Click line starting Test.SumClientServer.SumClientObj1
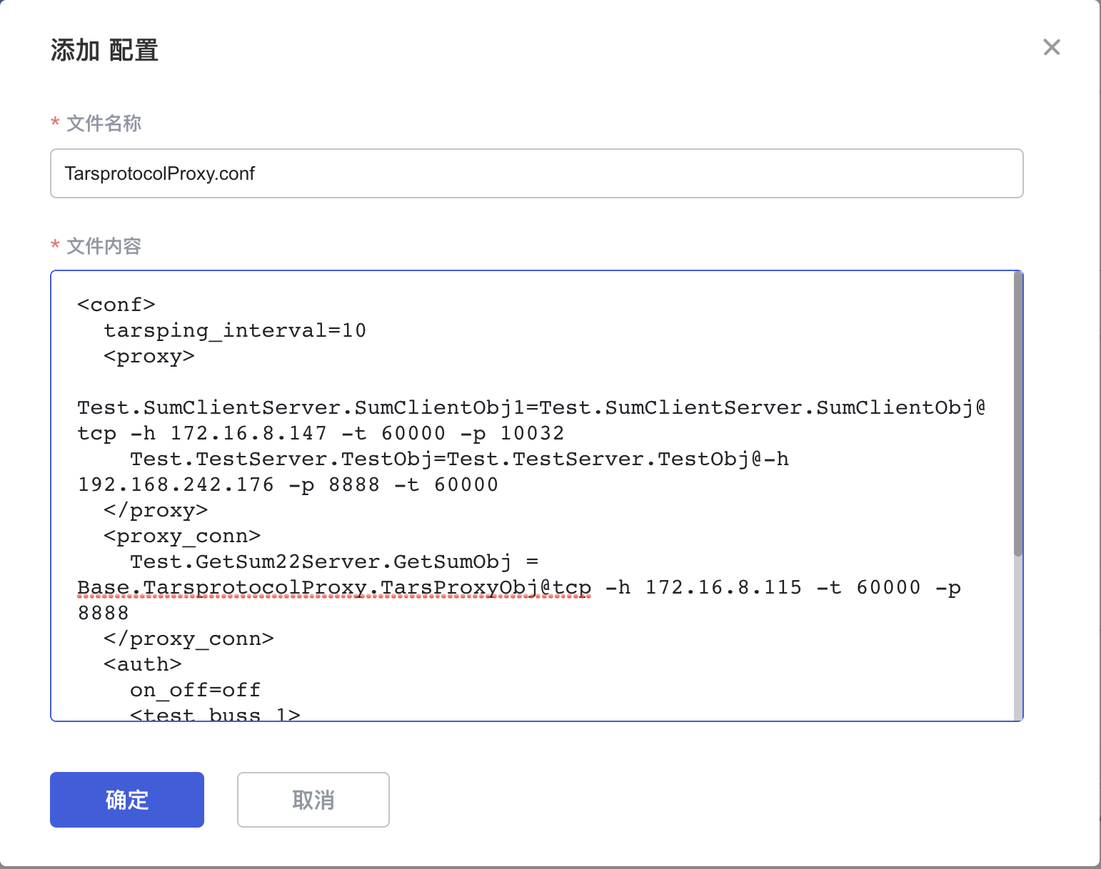This screenshot has width=1101, height=869. (531, 407)
